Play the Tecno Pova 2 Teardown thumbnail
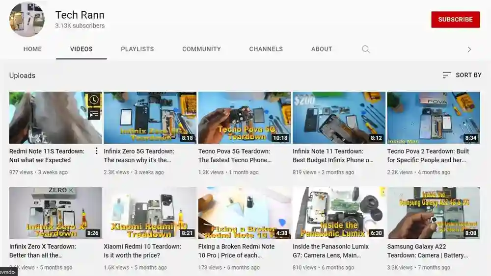 click(434, 118)
